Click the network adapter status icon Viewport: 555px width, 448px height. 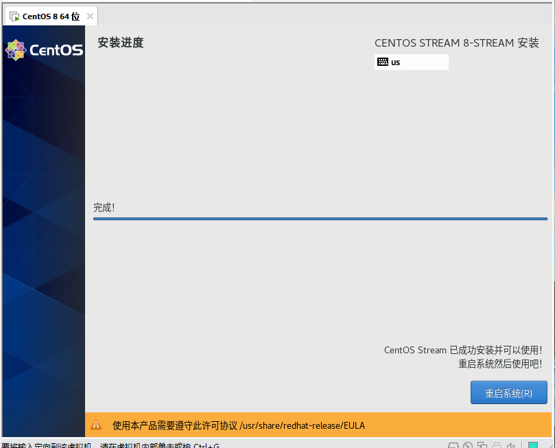click(482, 446)
